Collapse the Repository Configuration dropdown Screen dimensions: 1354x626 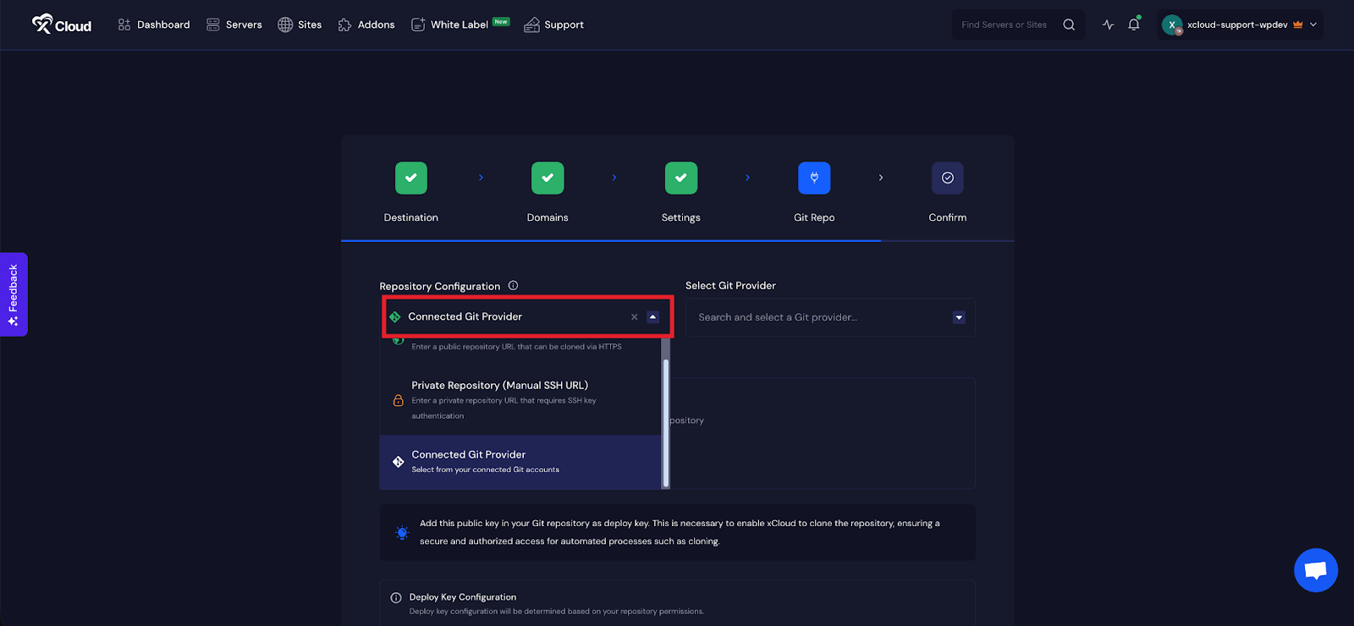(x=652, y=317)
